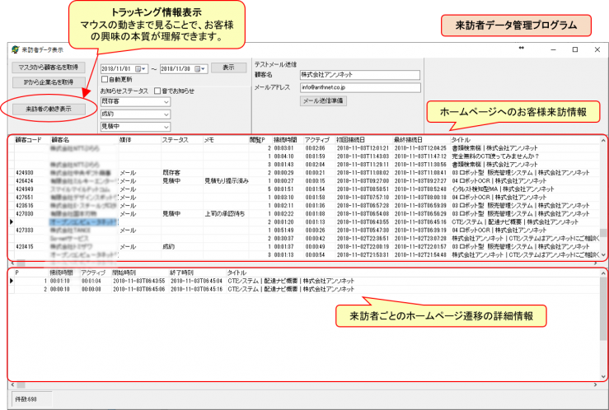The width and height of the screenshot is (609, 410).
Task: Select the 2018-11-03T12:01:21 first connection cell
Action: coord(363,148)
